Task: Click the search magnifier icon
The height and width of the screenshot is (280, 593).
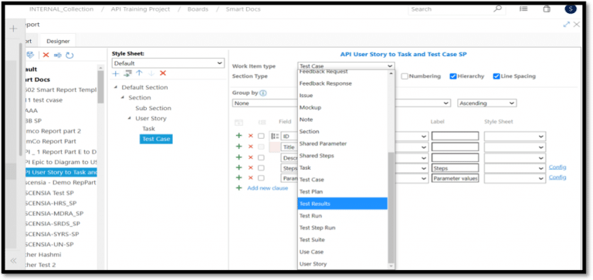Action: 497,8
